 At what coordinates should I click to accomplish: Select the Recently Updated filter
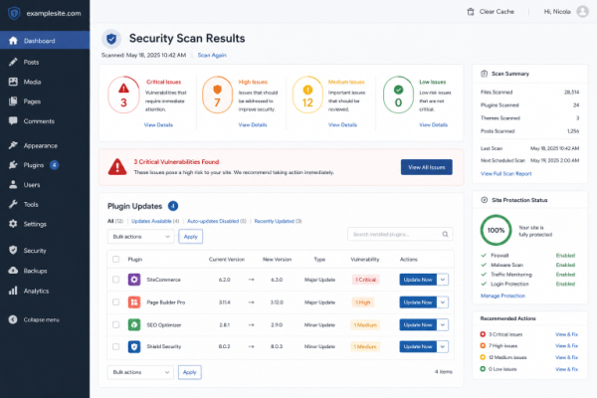tap(278, 221)
